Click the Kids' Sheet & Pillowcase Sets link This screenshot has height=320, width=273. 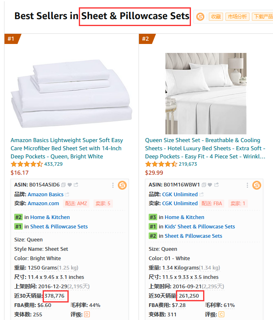[199, 226]
